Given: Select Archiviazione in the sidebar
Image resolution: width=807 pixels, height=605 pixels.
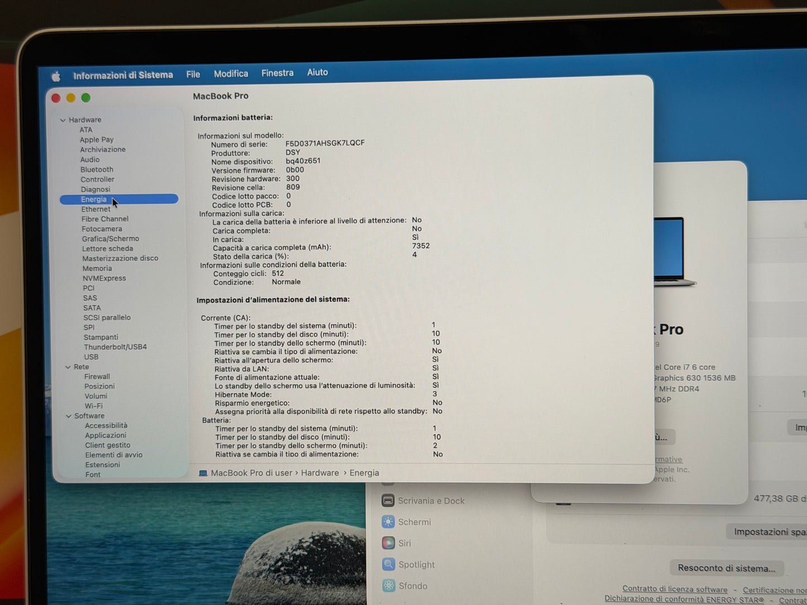Looking at the screenshot, I should tap(103, 150).
